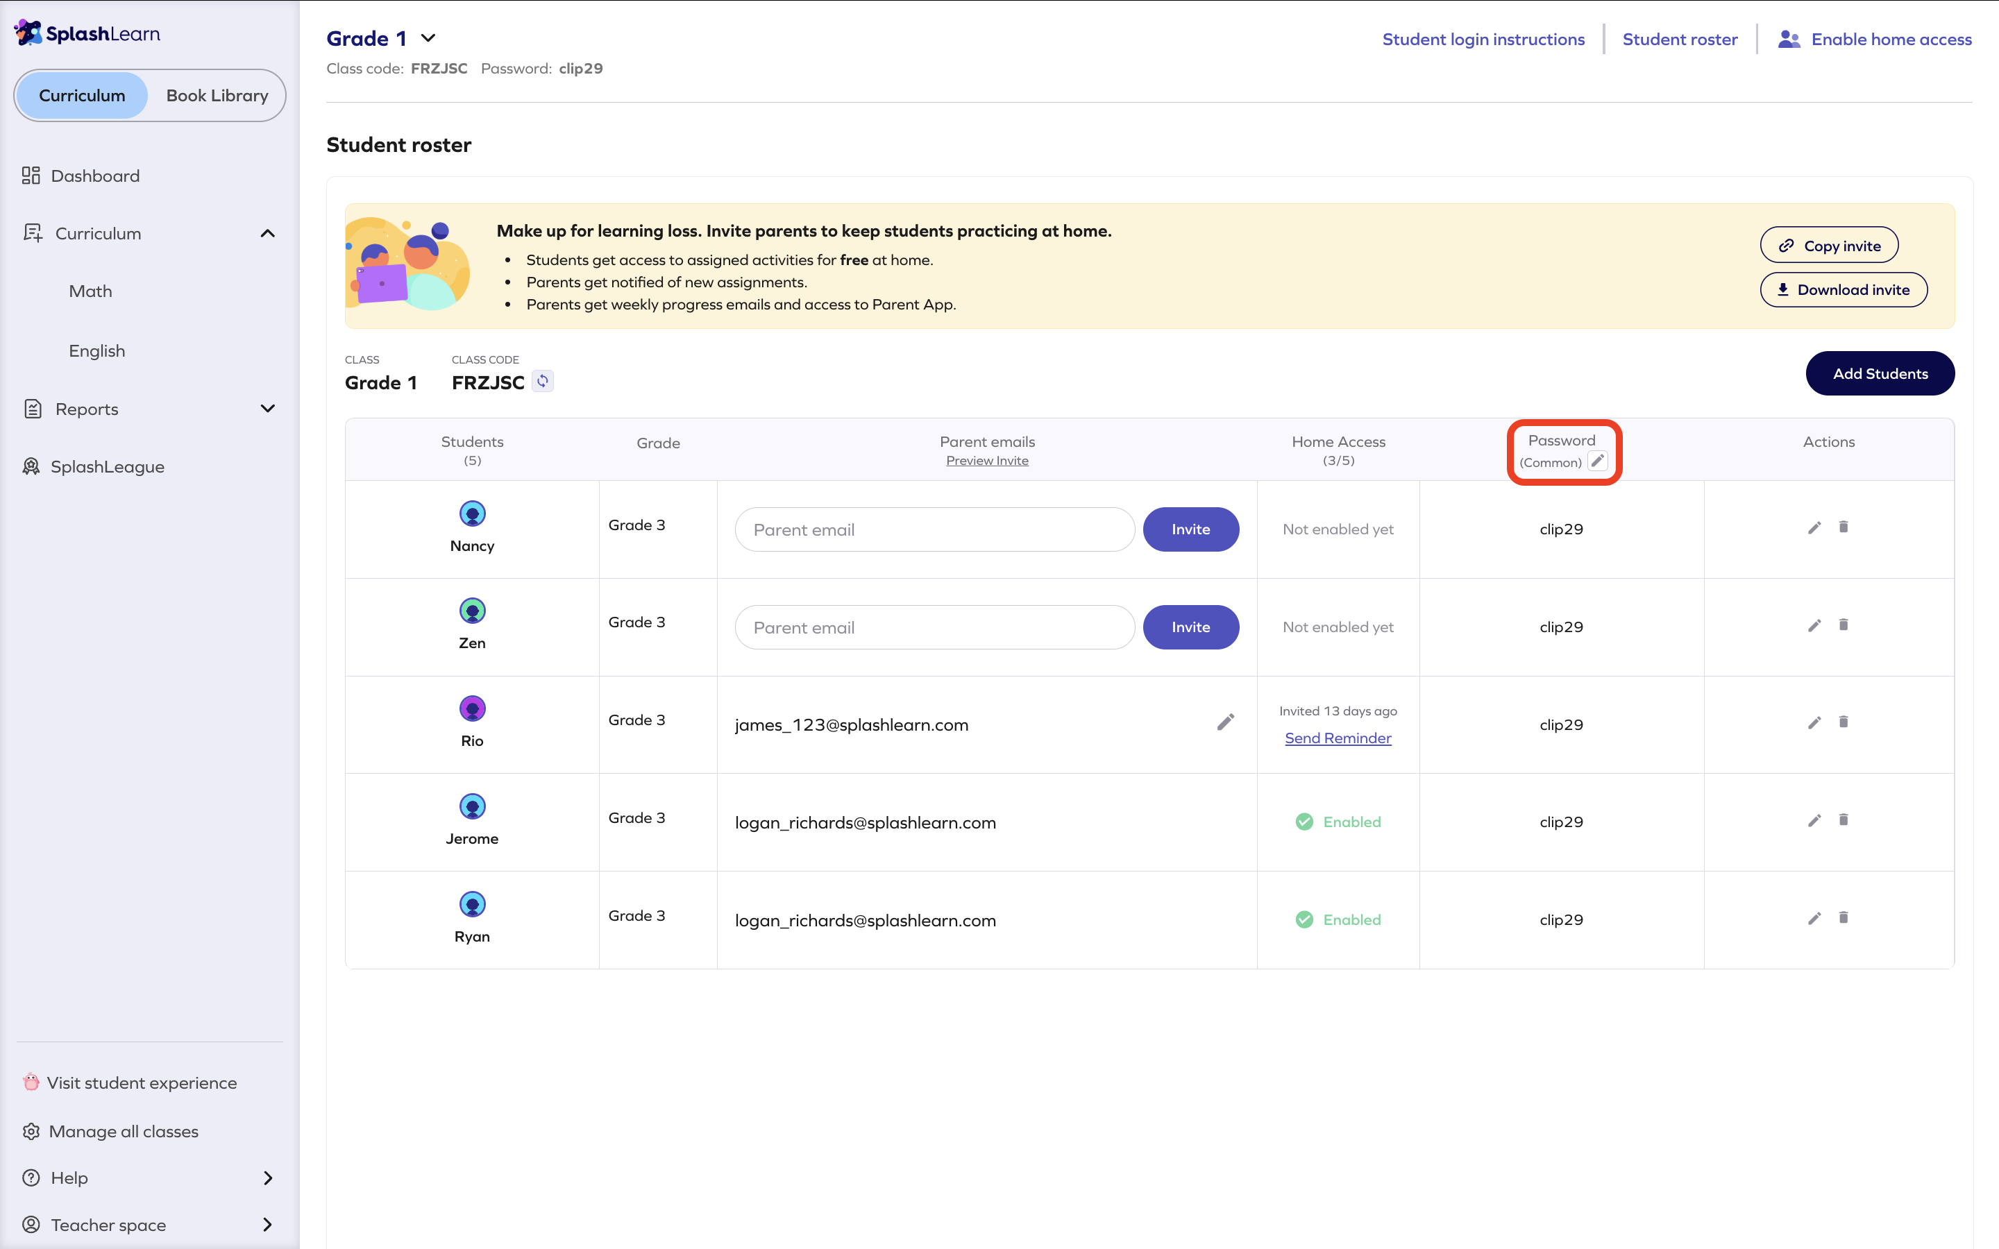Edit student Ryan using pencil icon
This screenshot has width=1999, height=1249.
(1814, 919)
